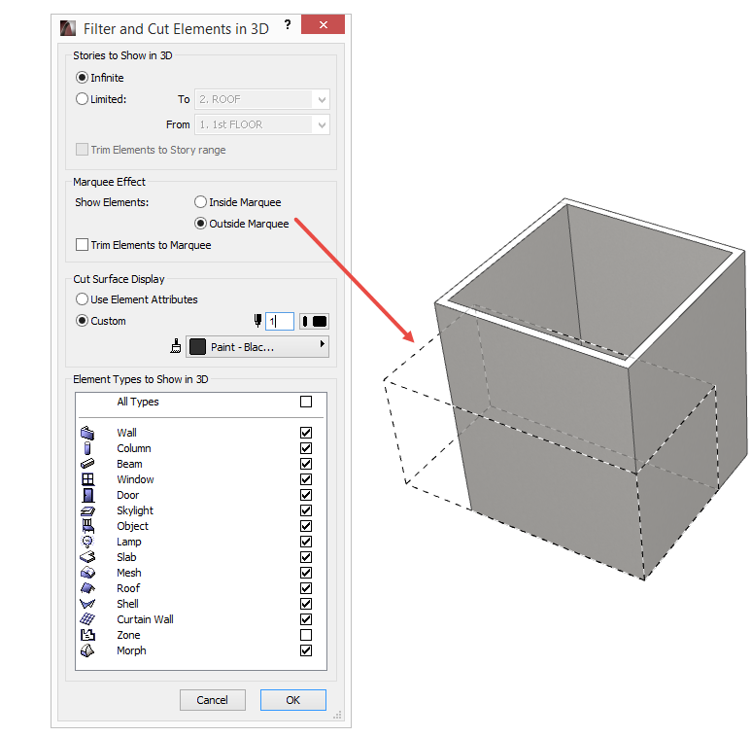Click the Cancel button
Image resolution: width=752 pixels, height=737 pixels.
(x=213, y=700)
